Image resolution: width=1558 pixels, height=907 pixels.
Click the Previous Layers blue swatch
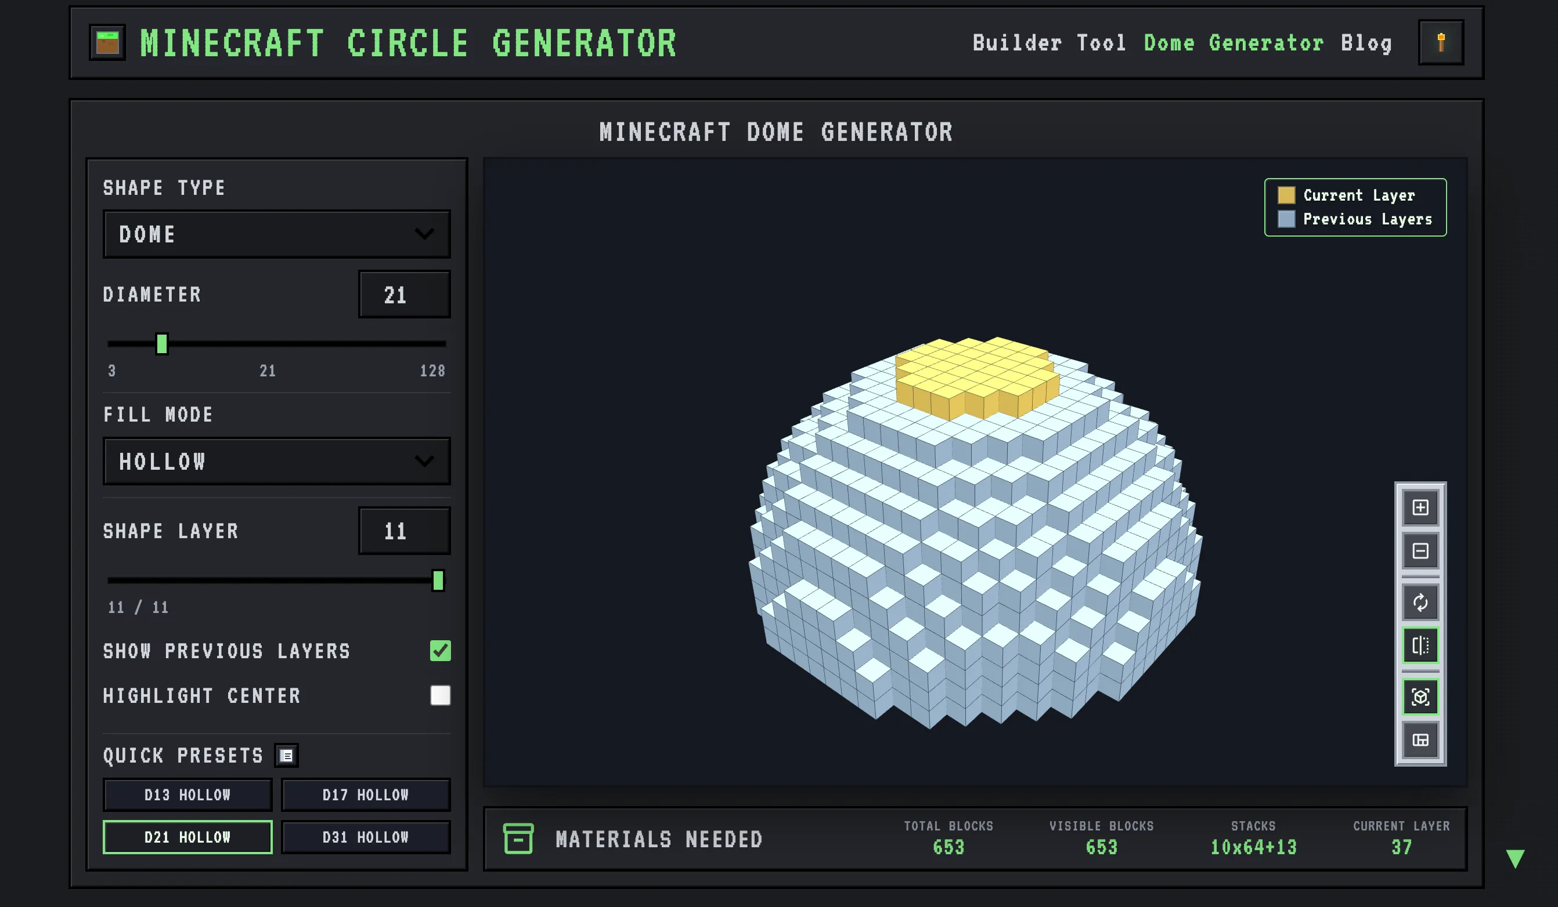point(1286,219)
